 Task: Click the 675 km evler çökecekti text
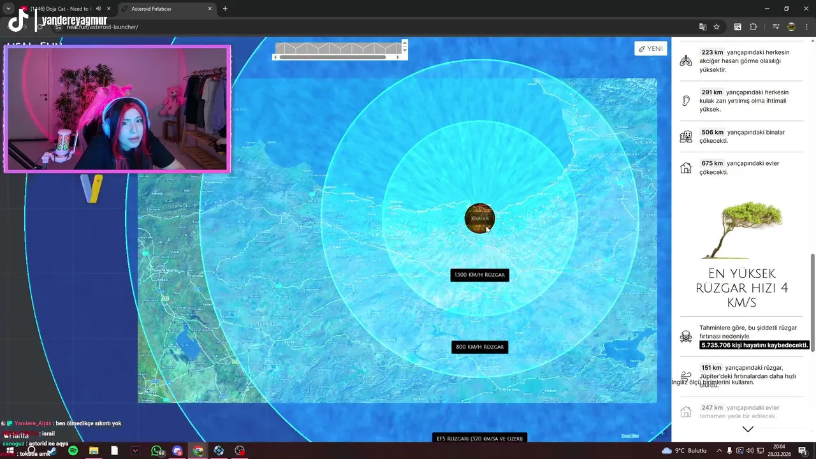click(739, 168)
